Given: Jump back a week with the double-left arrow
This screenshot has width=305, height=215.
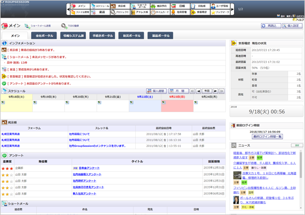Looking at the screenshot, I should coord(192,91).
